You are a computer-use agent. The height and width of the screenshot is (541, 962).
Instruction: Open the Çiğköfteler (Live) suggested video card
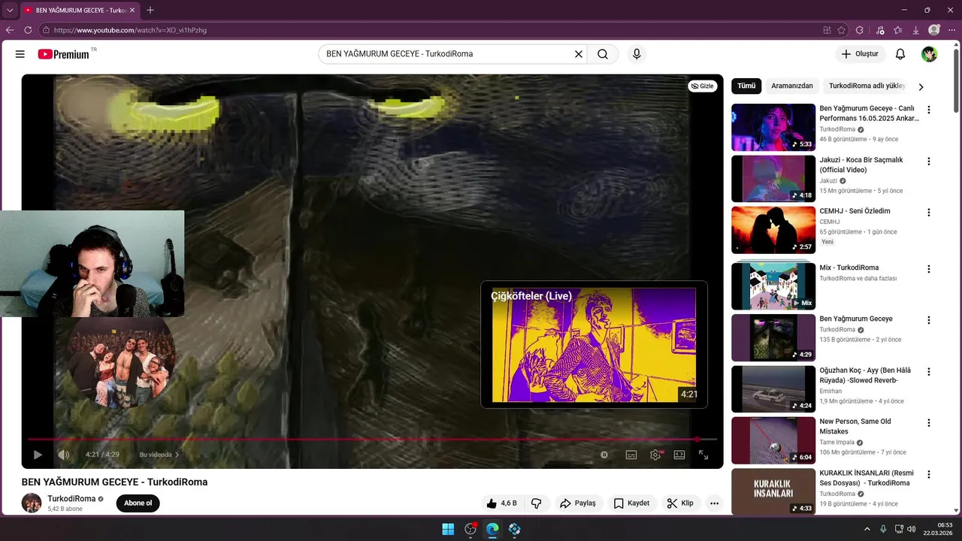tap(594, 344)
